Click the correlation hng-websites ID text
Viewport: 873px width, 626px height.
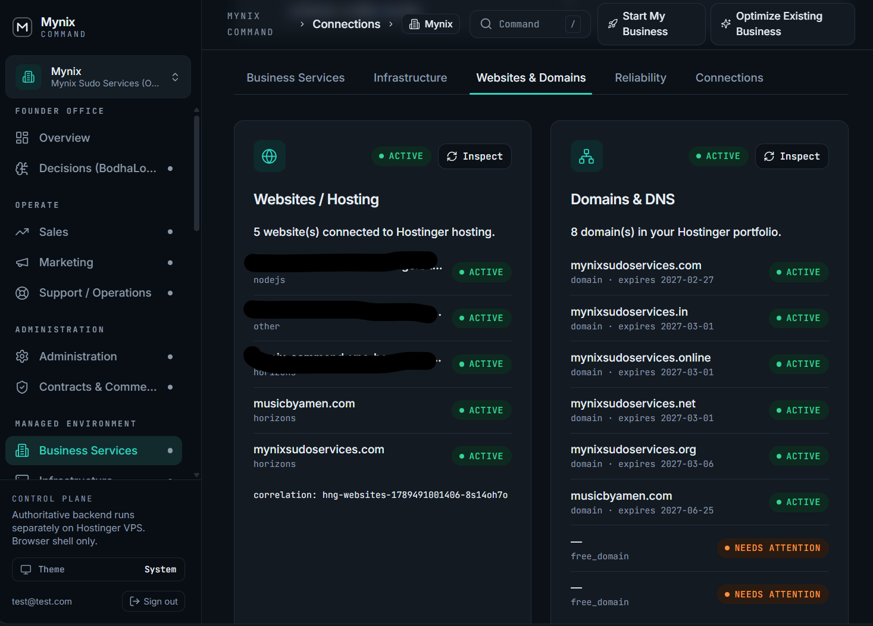point(381,495)
